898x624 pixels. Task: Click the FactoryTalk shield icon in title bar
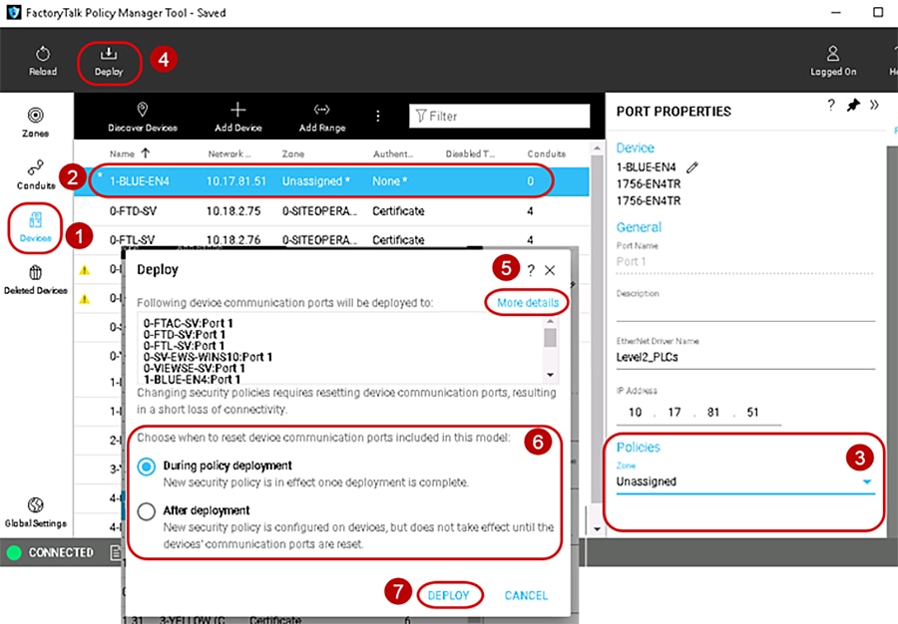[14, 12]
